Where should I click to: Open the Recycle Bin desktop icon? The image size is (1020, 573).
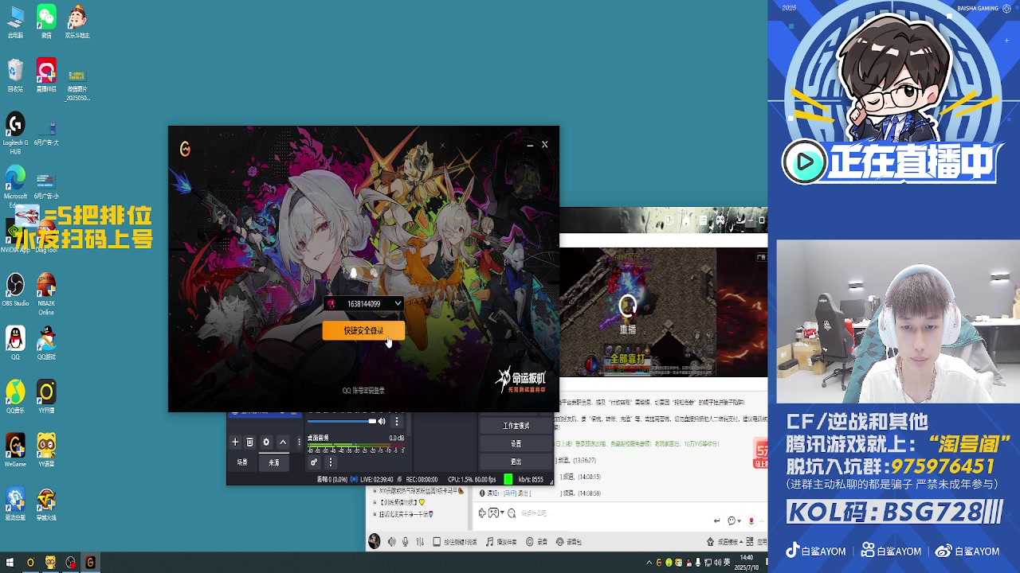pos(15,76)
